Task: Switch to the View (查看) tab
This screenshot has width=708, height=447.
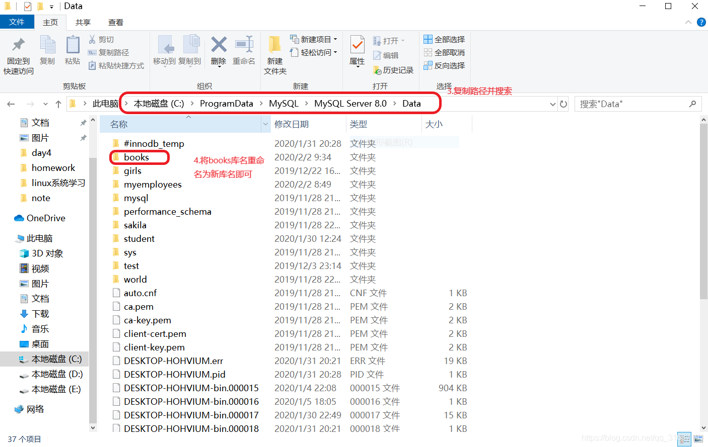Action: click(x=116, y=23)
